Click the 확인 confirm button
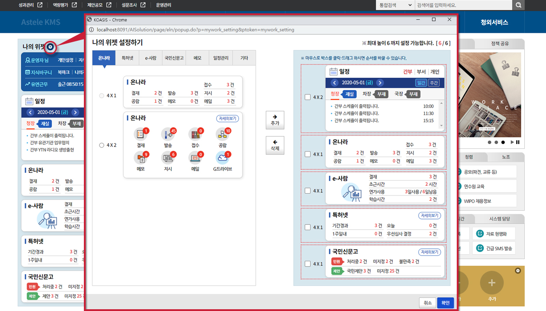This screenshot has width=546, height=311. (x=445, y=303)
